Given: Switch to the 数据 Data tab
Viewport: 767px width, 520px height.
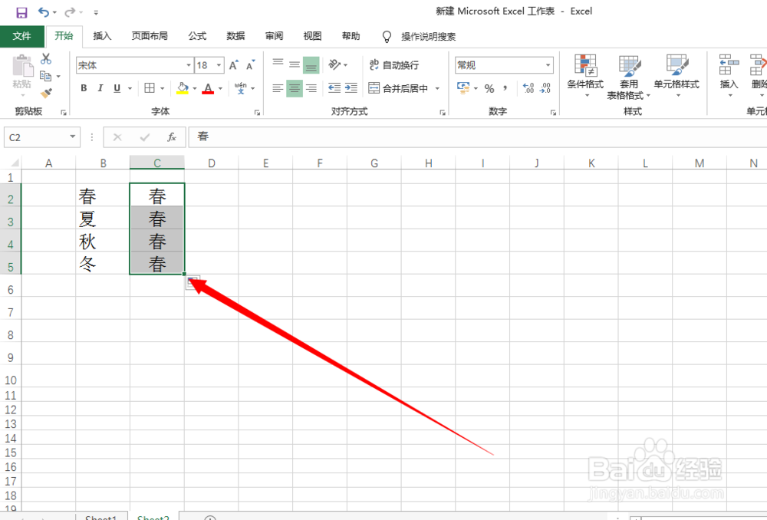Looking at the screenshot, I should [235, 36].
